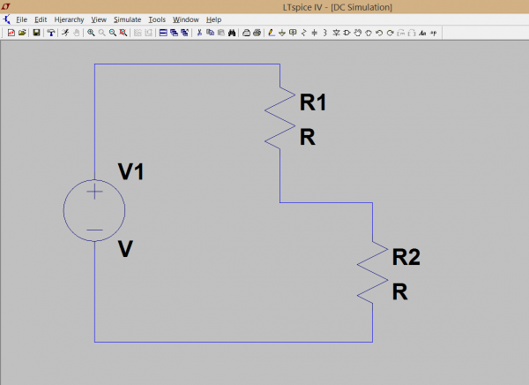Select the Pan magnifier icon
The height and width of the screenshot is (385, 529).
click(x=101, y=33)
